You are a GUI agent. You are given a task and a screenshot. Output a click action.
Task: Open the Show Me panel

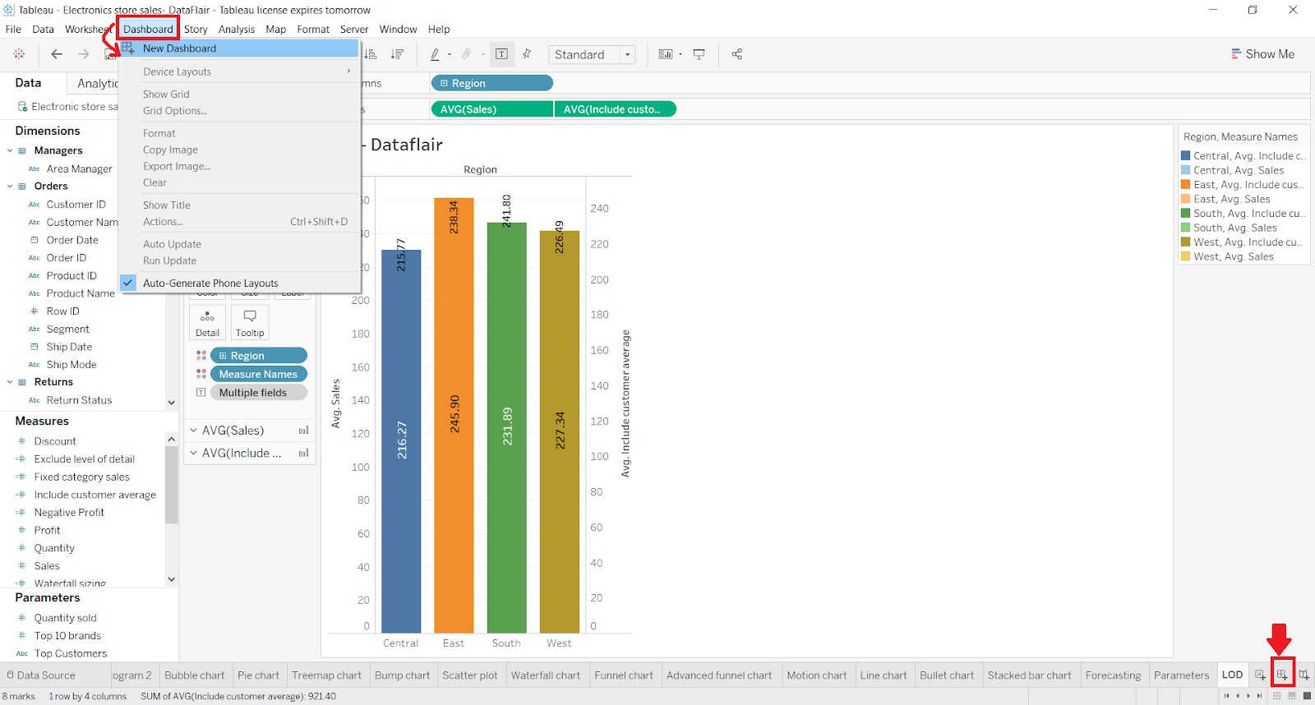[x=1262, y=54]
